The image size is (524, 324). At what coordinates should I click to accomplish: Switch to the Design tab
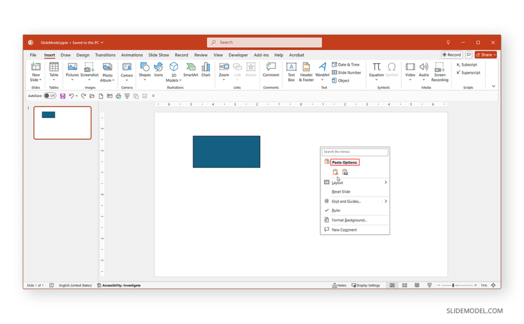tap(83, 55)
